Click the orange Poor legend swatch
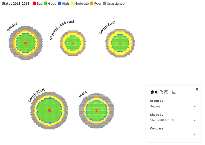 [92, 4]
